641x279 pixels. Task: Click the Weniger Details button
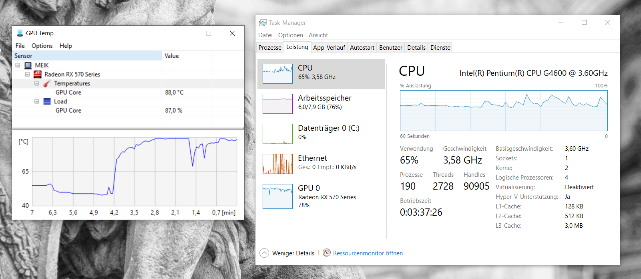pos(287,253)
